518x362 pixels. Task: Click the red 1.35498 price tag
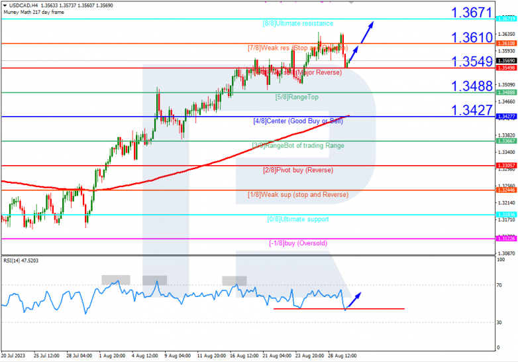(x=506, y=68)
